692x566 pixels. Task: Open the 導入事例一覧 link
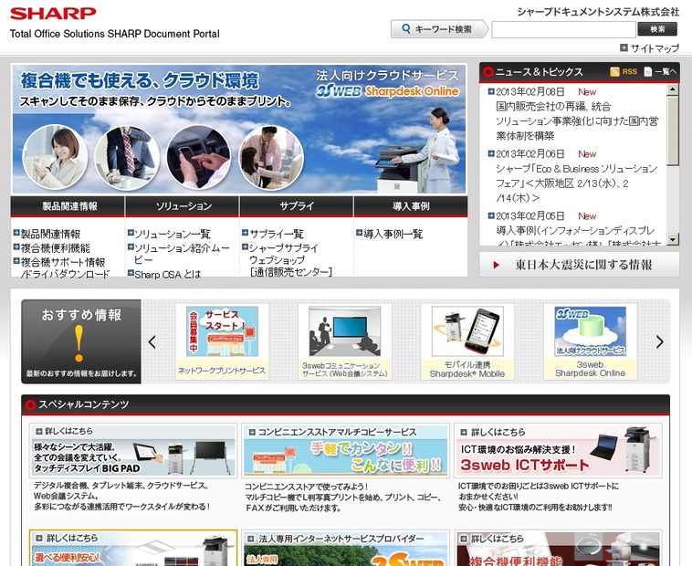click(x=393, y=234)
